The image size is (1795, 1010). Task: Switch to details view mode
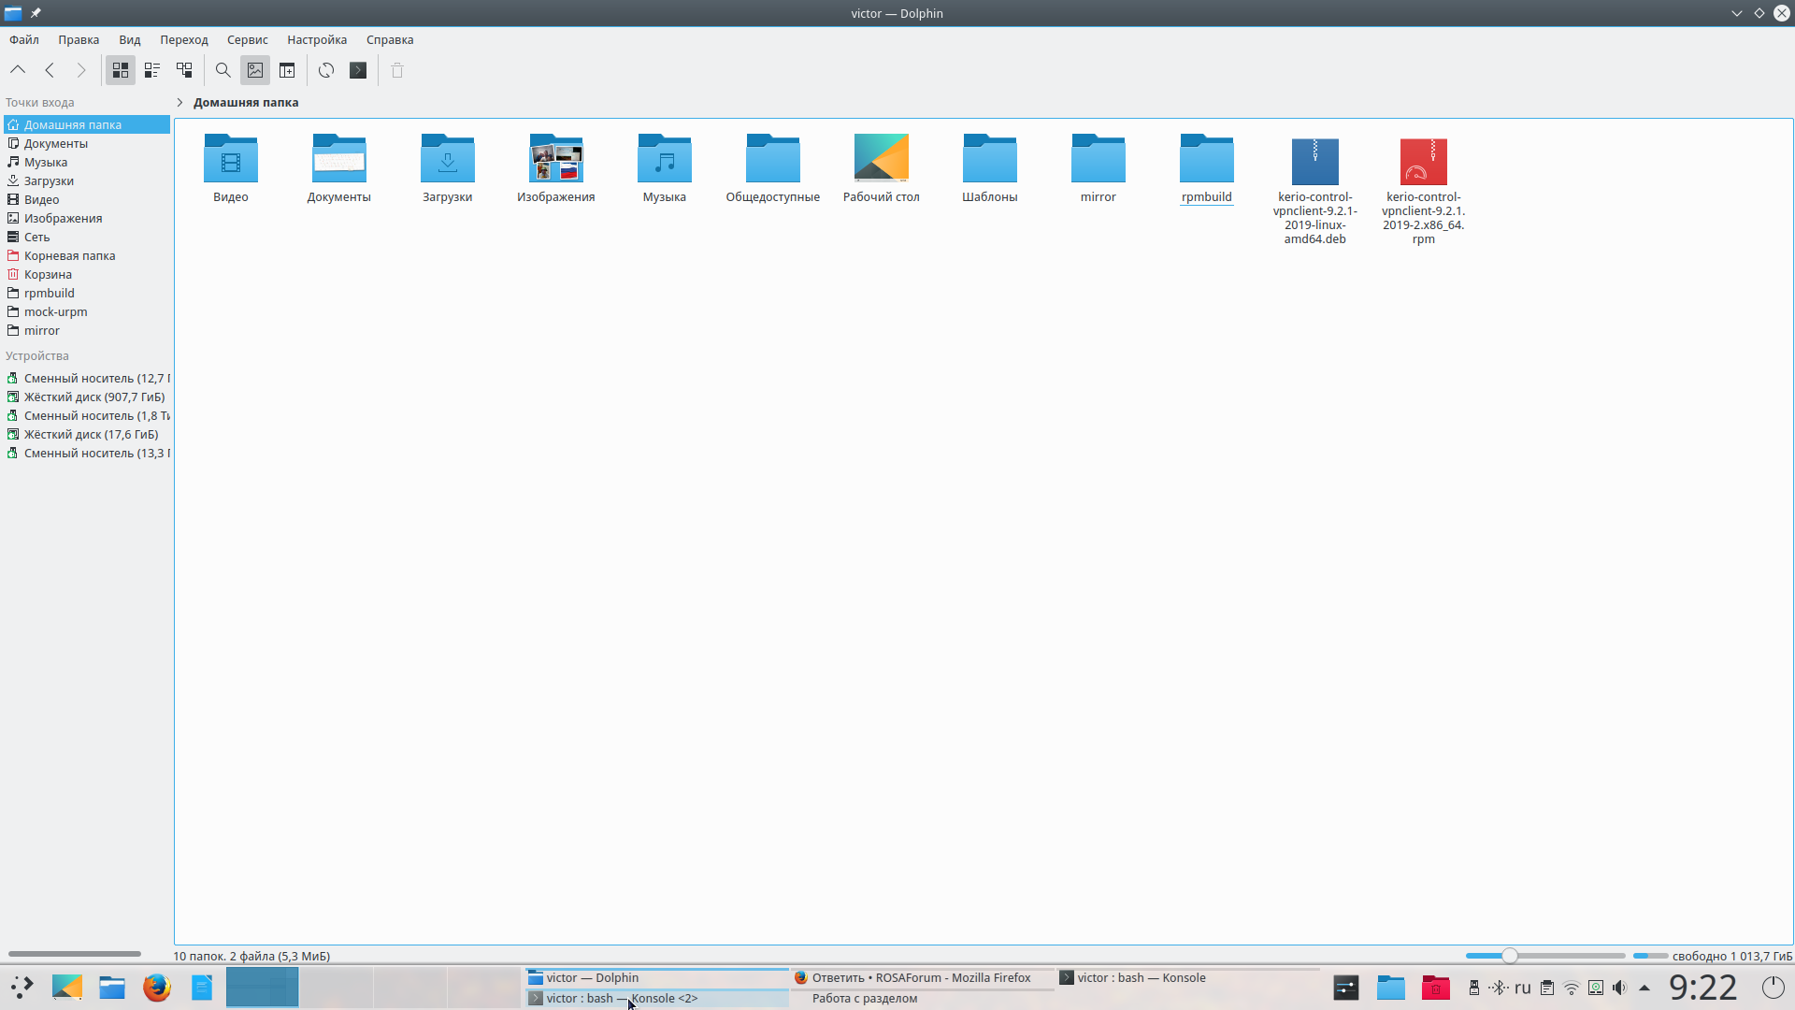click(184, 70)
